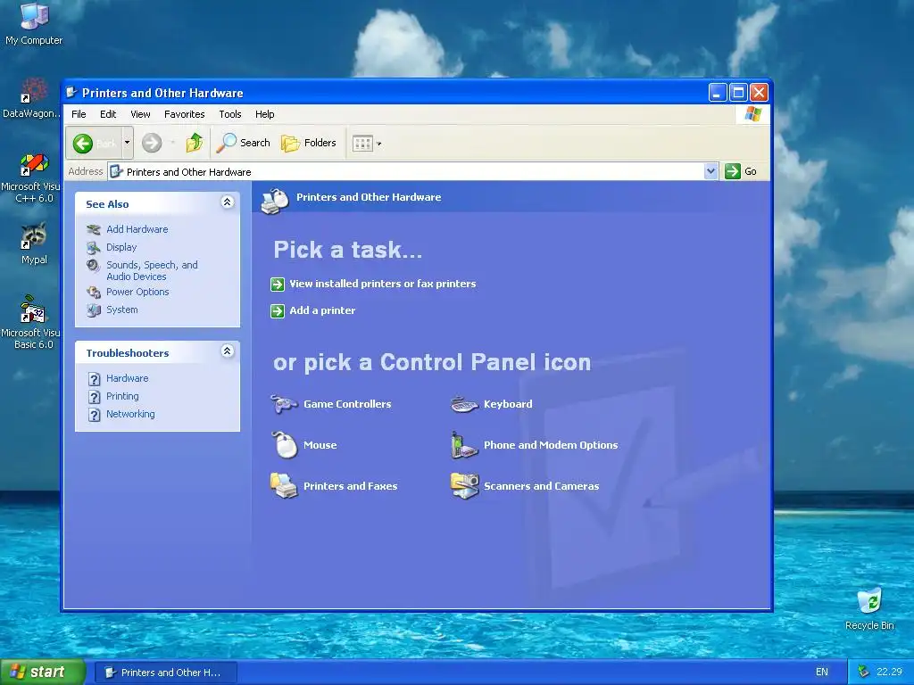Click the Printing troubleshooter question icon
The image size is (914, 685).
[x=95, y=397]
